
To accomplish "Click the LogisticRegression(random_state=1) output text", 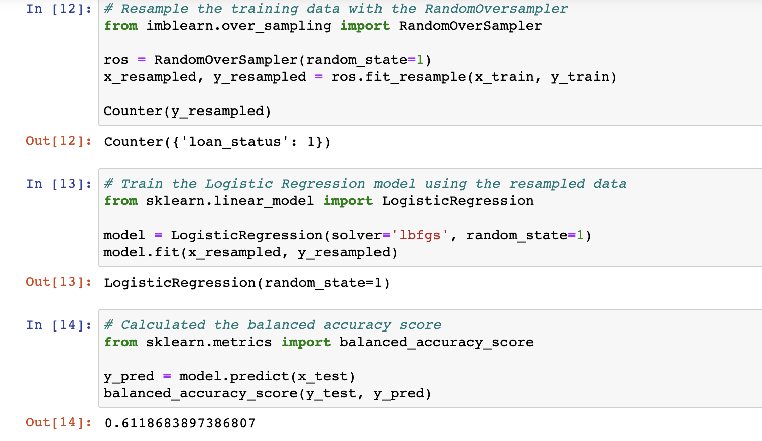I will tap(247, 283).
